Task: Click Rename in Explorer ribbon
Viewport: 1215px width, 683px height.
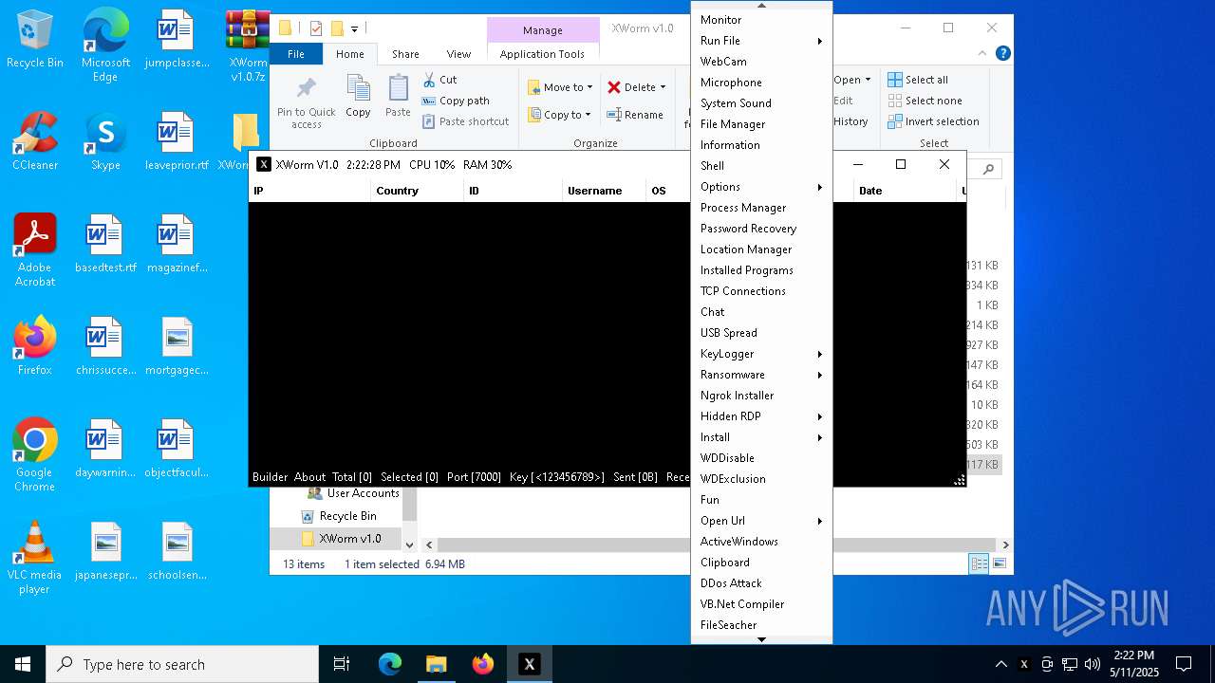Action: [x=635, y=115]
